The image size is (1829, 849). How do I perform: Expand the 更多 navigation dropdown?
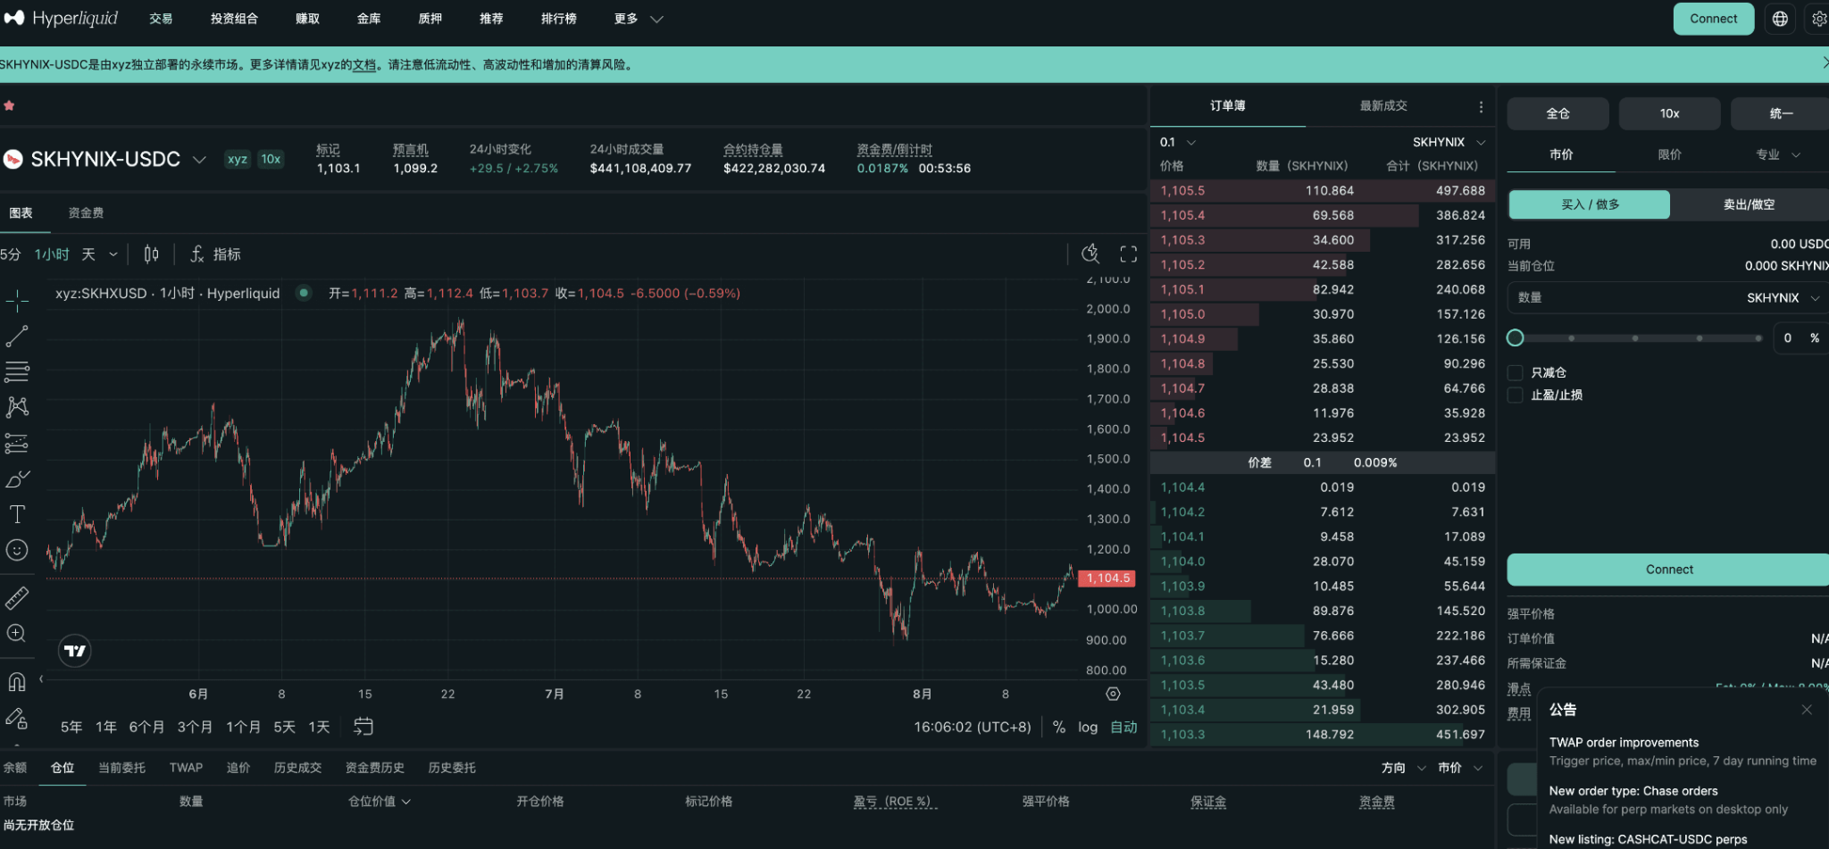[x=638, y=19]
